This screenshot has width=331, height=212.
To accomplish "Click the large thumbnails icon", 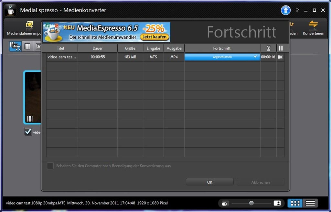I will click(277, 203).
